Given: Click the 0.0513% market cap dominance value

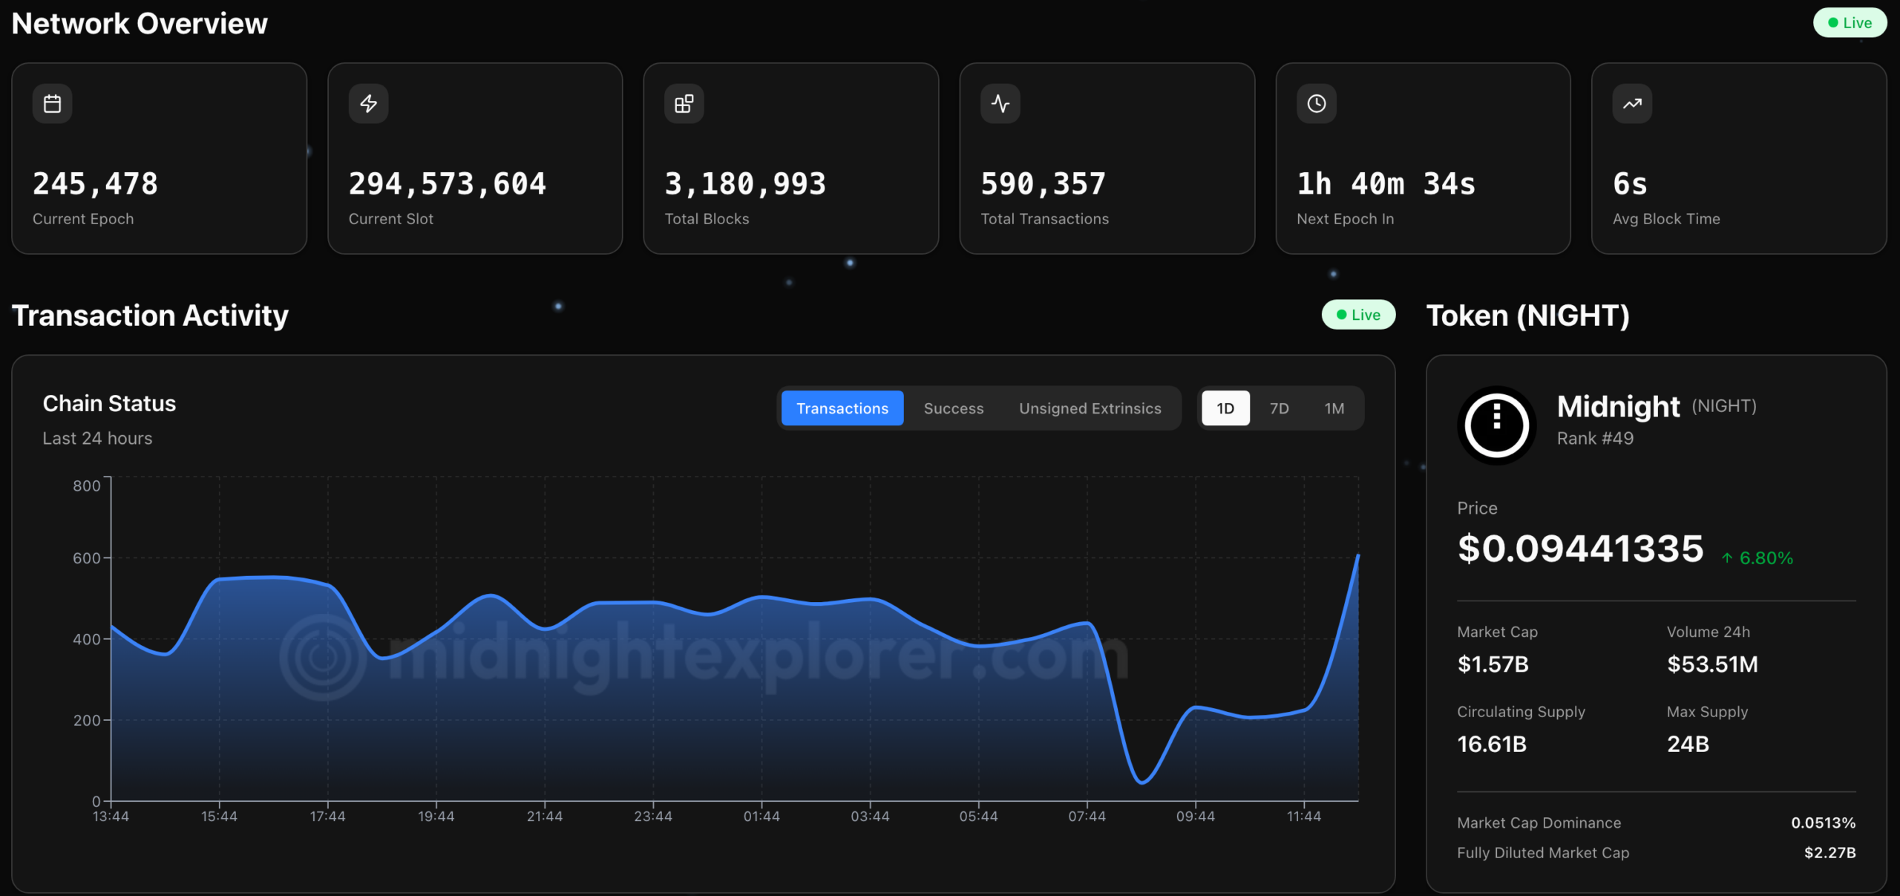Looking at the screenshot, I should (x=1824, y=823).
